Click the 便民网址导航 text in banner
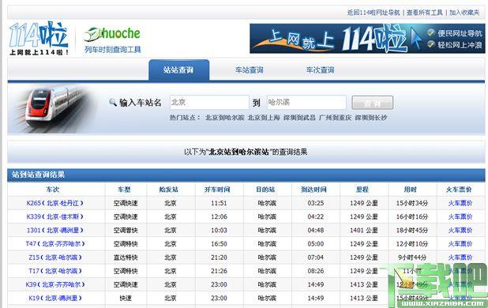Screen dimensions: 488x308 tap(460, 33)
